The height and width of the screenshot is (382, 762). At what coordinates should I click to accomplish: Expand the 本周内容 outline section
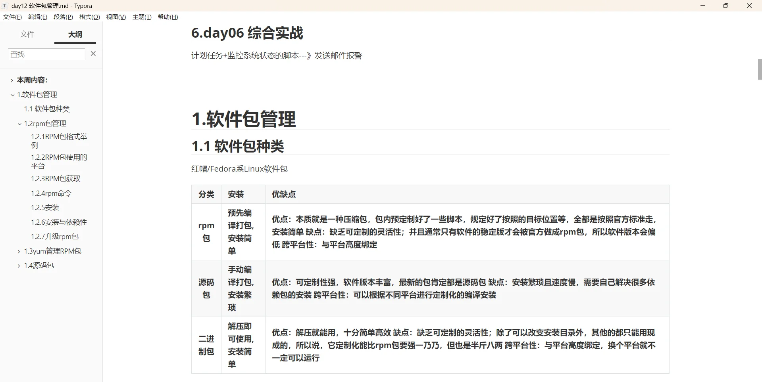coord(11,80)
